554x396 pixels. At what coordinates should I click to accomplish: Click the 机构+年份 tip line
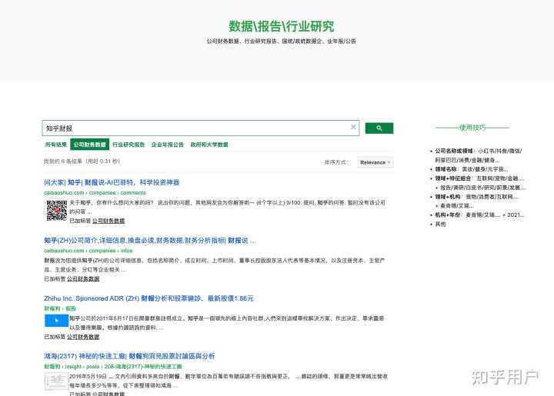[479, 215]
